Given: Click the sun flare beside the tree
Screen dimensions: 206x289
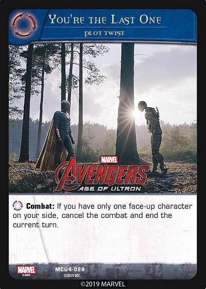Looking at the screenshot, I should pos(135,113).
